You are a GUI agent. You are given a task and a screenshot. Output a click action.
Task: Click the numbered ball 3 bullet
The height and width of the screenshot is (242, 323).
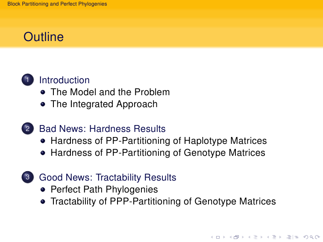(x=28, y=177)
